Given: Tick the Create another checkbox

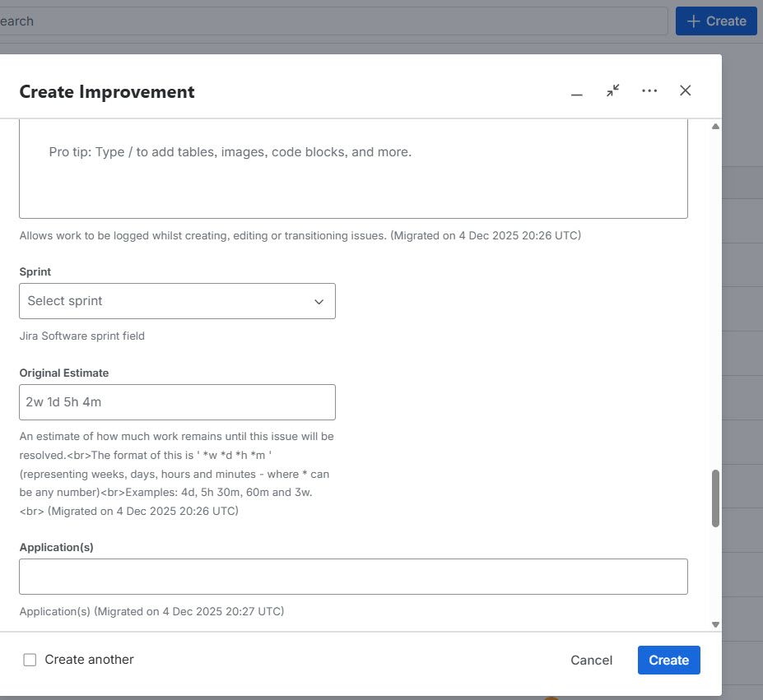Looking at the screenshot, I should click(x=30, y=660).
